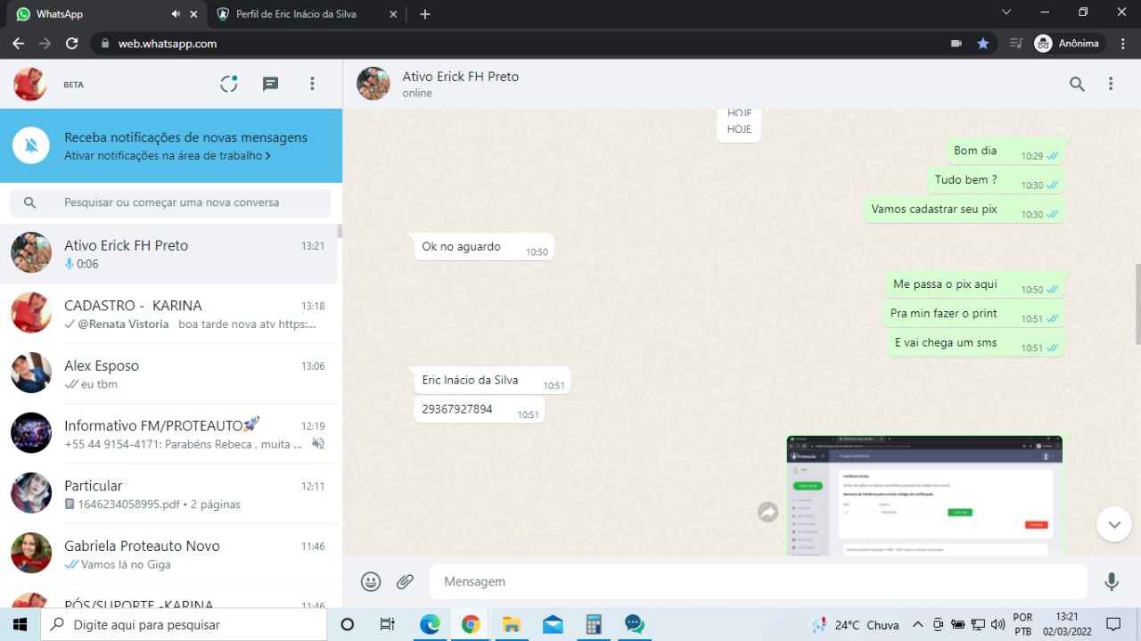Open sidebar three-dot options menu
1141x641 pixels.
pyautogui.click(x=312, y=84)
